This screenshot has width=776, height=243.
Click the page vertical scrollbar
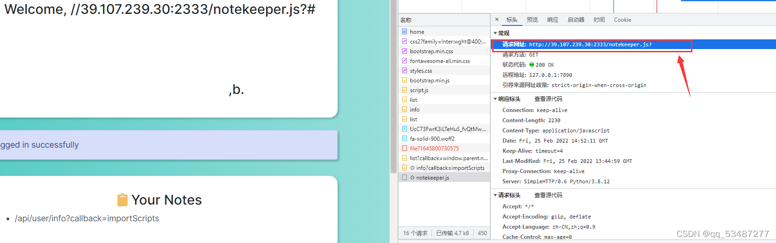coord(393,87)
